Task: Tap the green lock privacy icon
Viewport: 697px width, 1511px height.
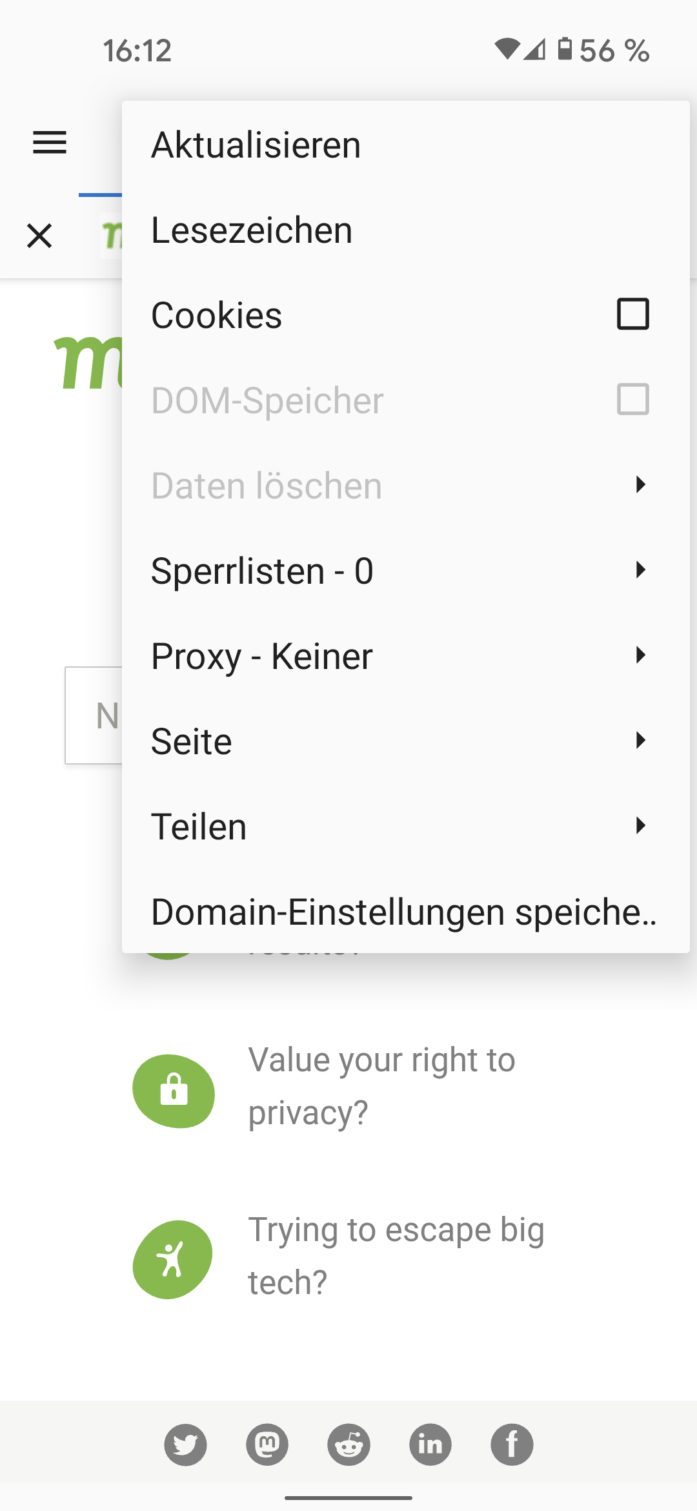Action: (x=174, y=1091)
